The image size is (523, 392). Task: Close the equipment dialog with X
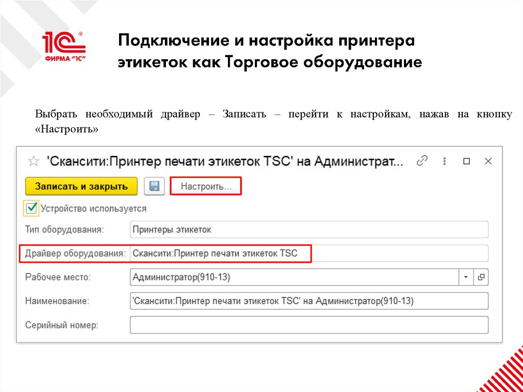pyautogui.click(x=488, y=162)
